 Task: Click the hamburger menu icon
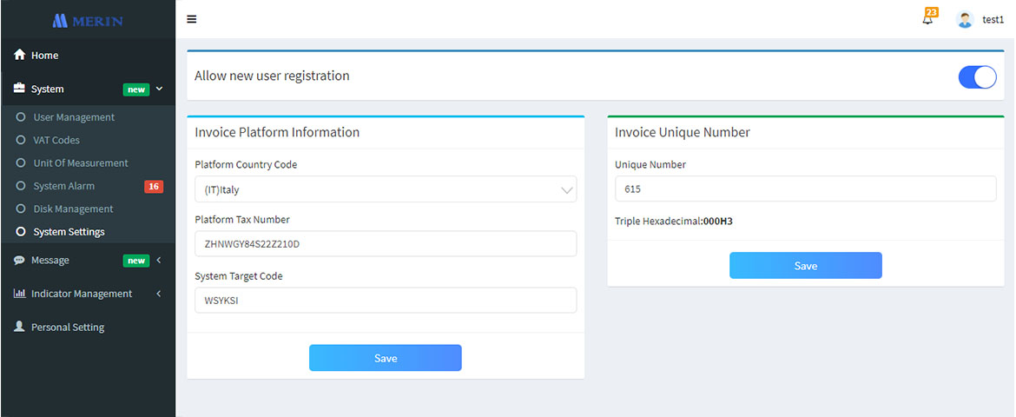click(x=192, y=19)
